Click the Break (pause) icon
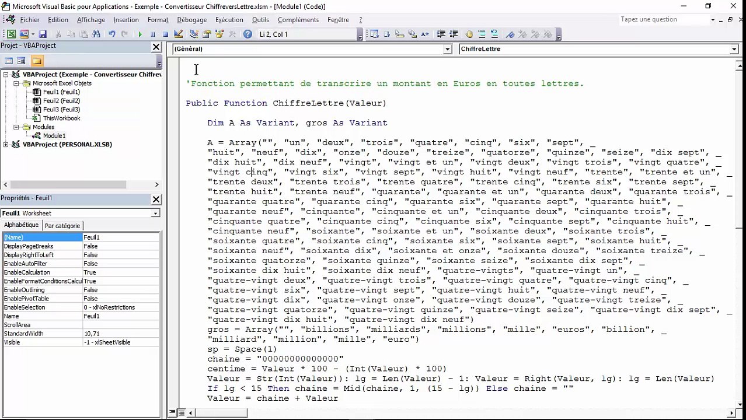This screenshot has height=420, width=746. click(x=153, y=34)
